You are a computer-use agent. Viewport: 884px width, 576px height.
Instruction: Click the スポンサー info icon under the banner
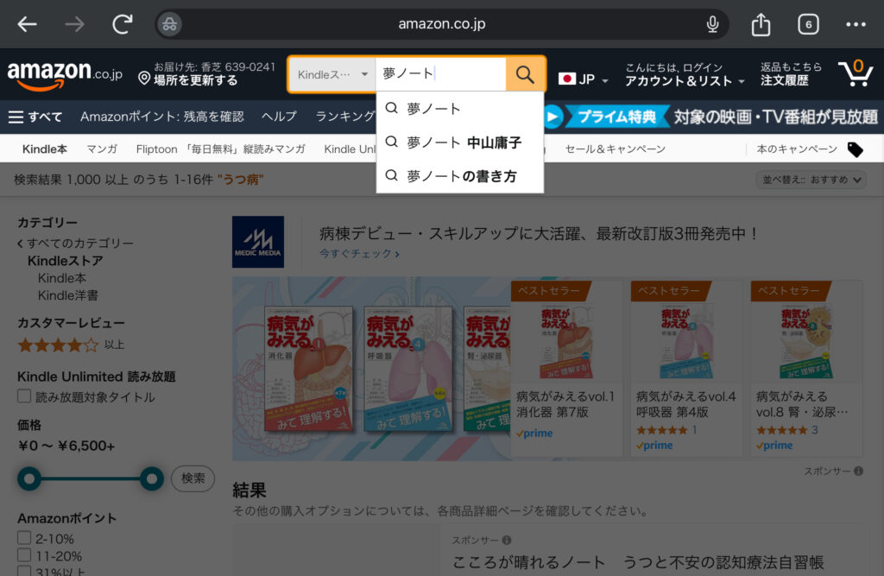point(858,471)
